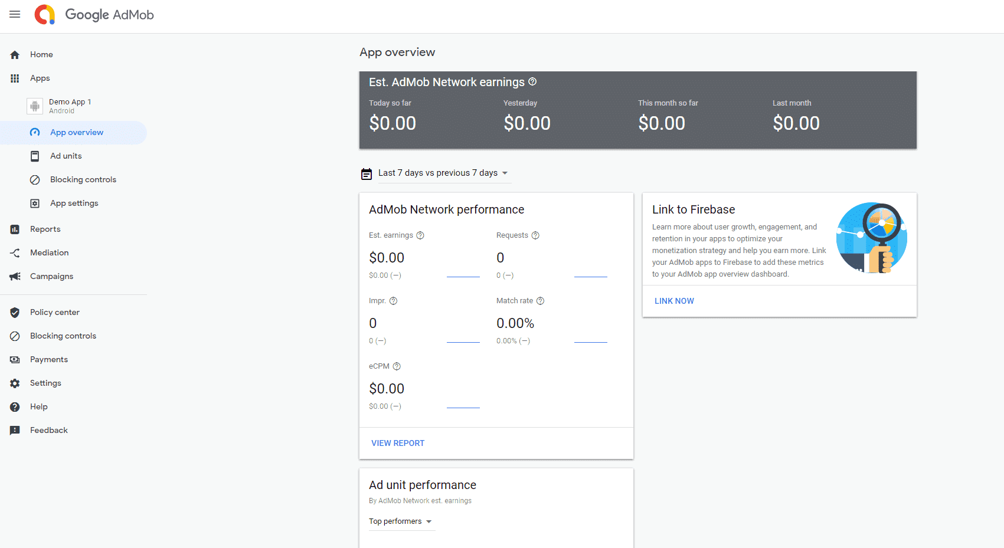The image size is (1004, 548).
Task: Open Mediation from the left navigation
Action: pyautogui.click(x=50, y=253)
